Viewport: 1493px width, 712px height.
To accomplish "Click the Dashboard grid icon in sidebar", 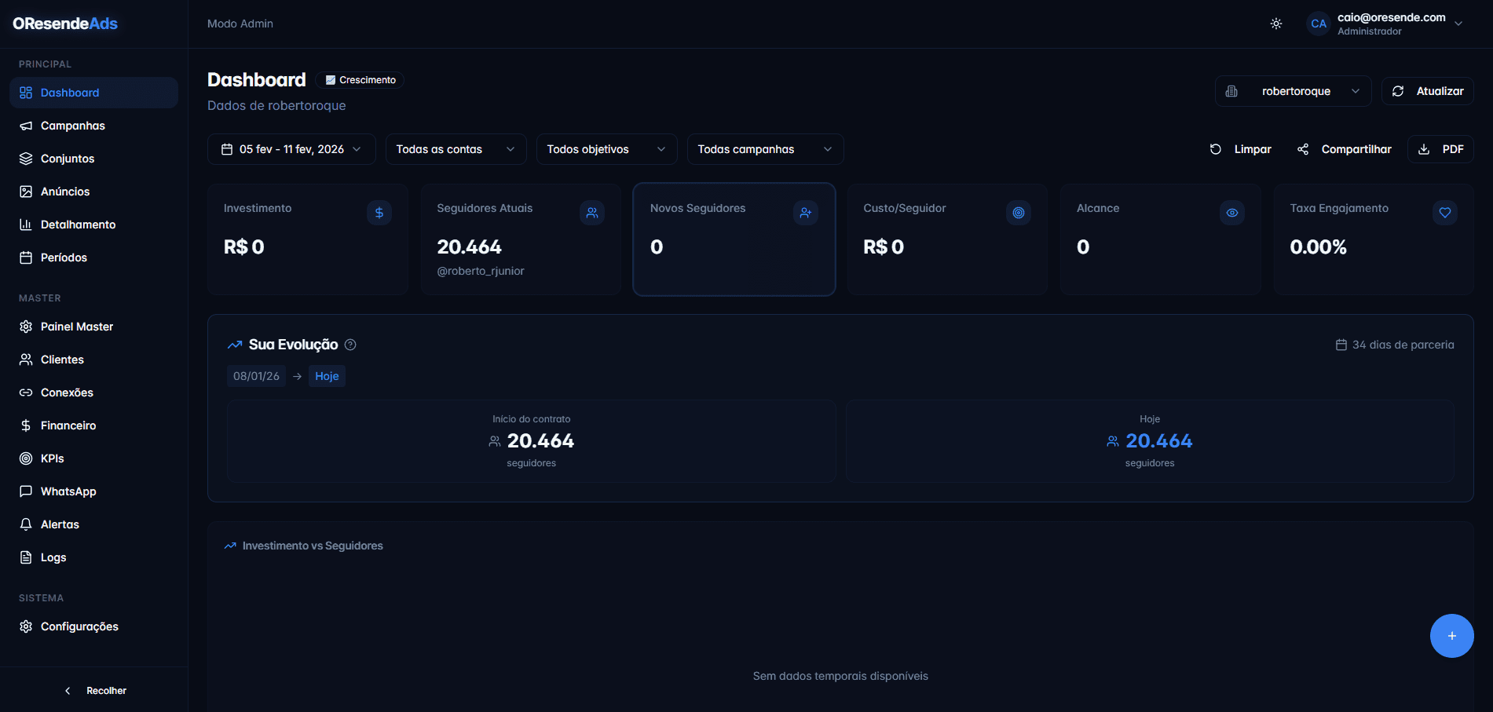I will [x=26, y=93].
